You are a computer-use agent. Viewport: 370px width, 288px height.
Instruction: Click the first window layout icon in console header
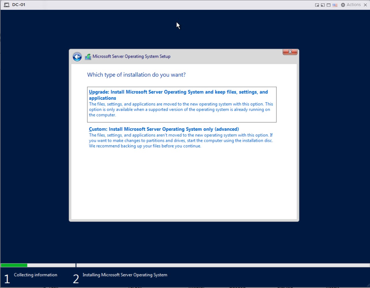[317, 5]
